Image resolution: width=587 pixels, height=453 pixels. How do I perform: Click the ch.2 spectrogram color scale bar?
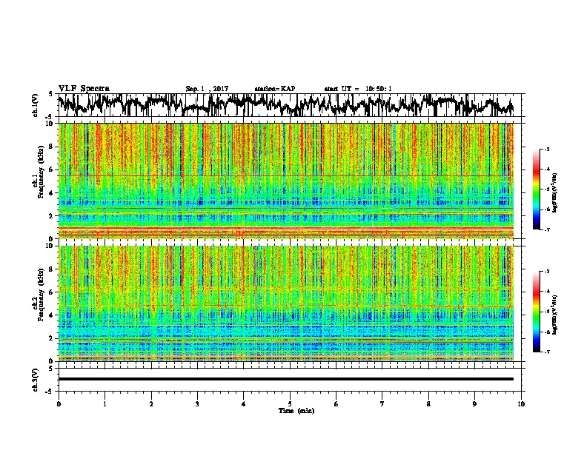point(537,312)
